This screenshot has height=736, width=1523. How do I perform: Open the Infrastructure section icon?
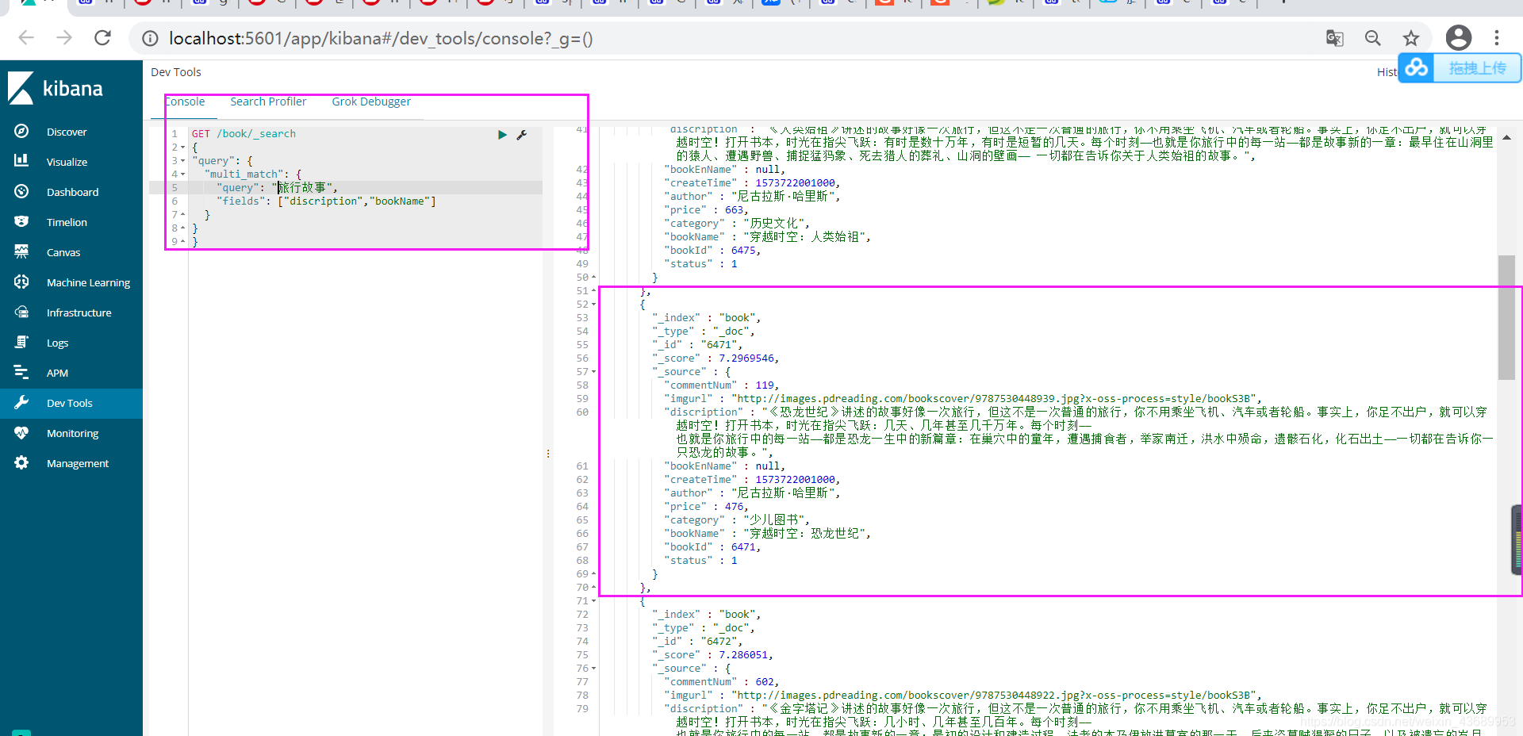point(21,312)
